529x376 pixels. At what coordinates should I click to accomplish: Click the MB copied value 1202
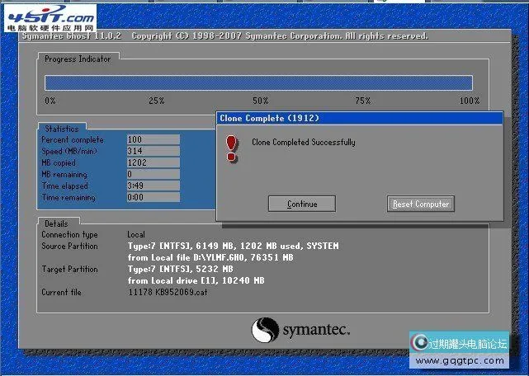154,162
